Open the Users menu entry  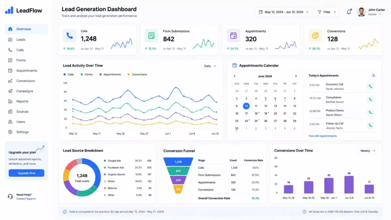pyautogui.click(x=26, y=122)
